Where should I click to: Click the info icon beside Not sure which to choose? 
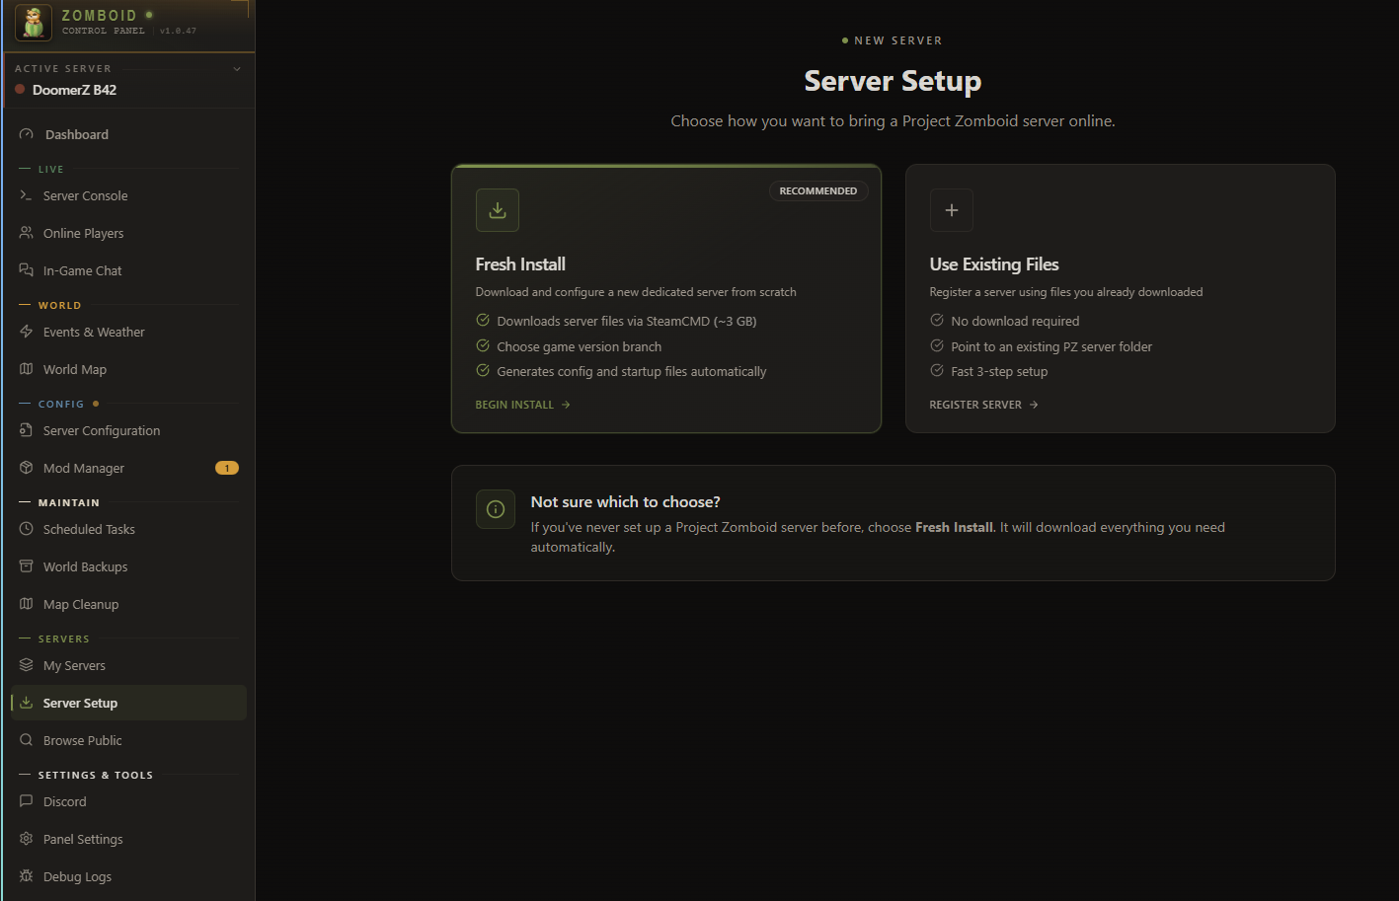[x=496, y=509]
